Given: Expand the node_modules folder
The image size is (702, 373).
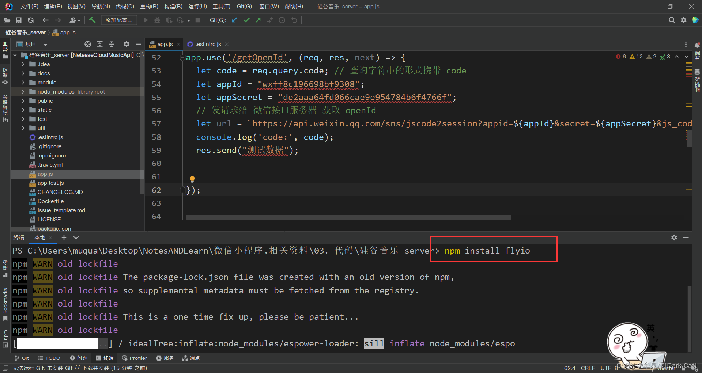Looking at the screenshot, I should 23,92.
